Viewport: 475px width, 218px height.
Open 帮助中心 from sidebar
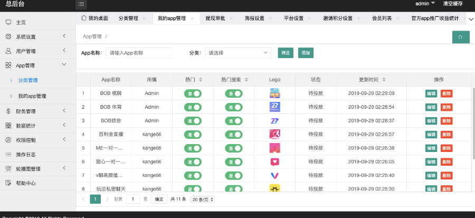coord(25,183)
